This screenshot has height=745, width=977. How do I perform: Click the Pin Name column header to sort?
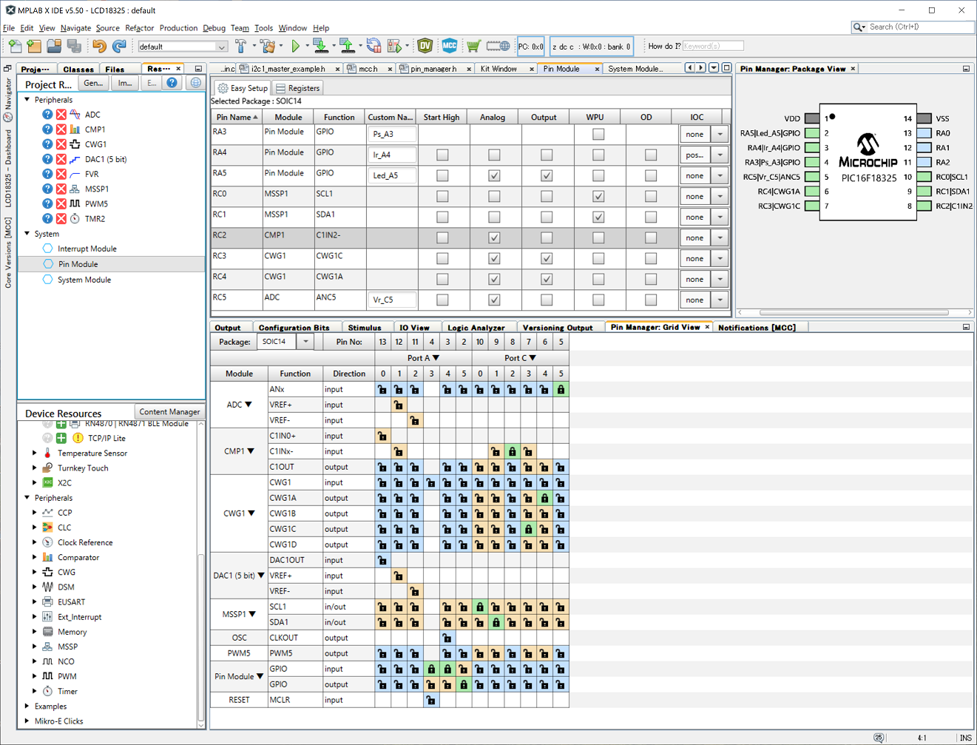coord(237,117)
